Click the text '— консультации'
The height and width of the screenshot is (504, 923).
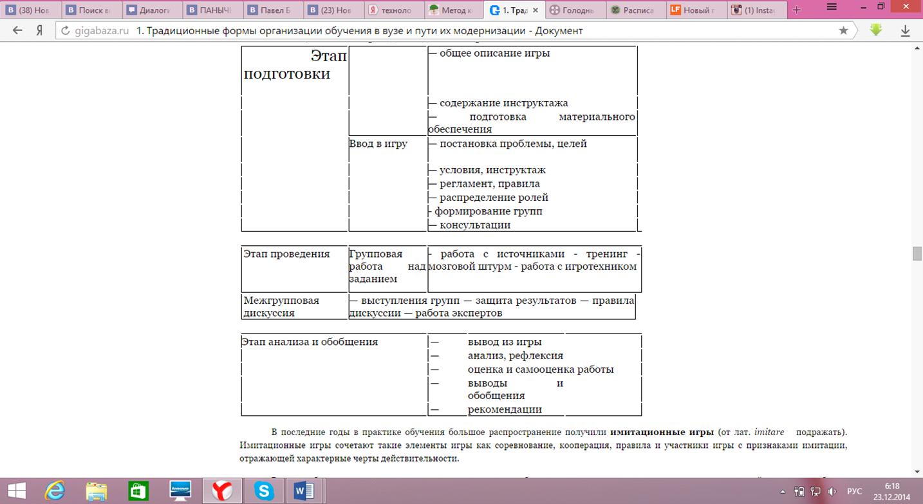tap(469, 225)
